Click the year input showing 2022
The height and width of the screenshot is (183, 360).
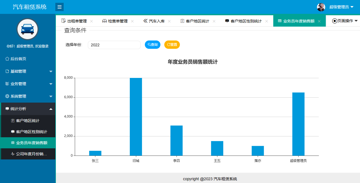(114, 45)
